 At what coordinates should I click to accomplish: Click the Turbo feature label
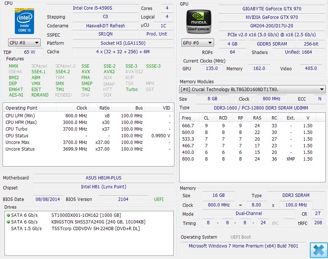131,90
